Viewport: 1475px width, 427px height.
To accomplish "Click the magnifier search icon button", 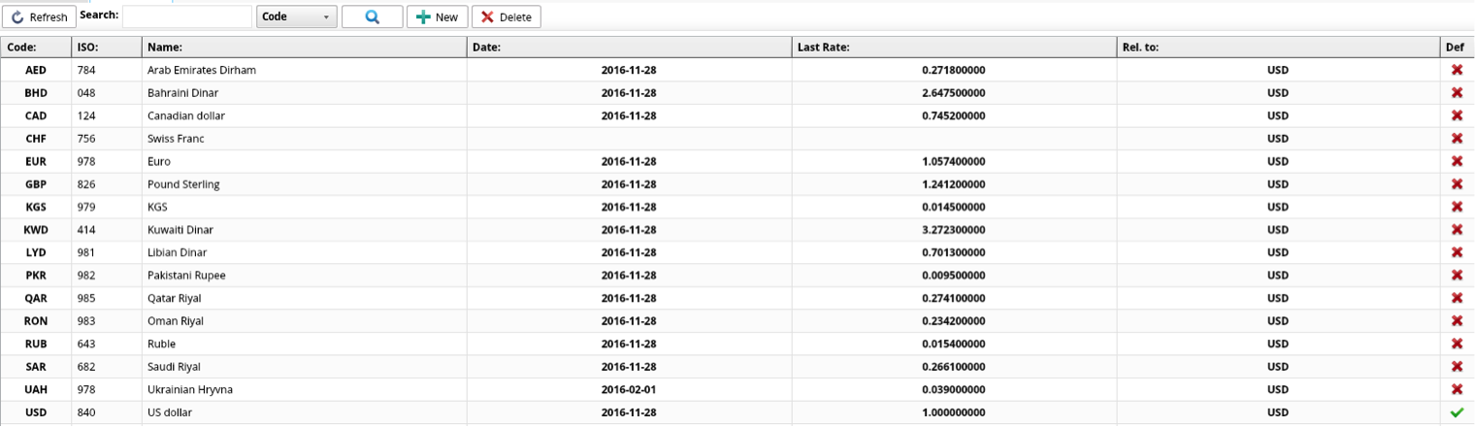I will (372, 17).
